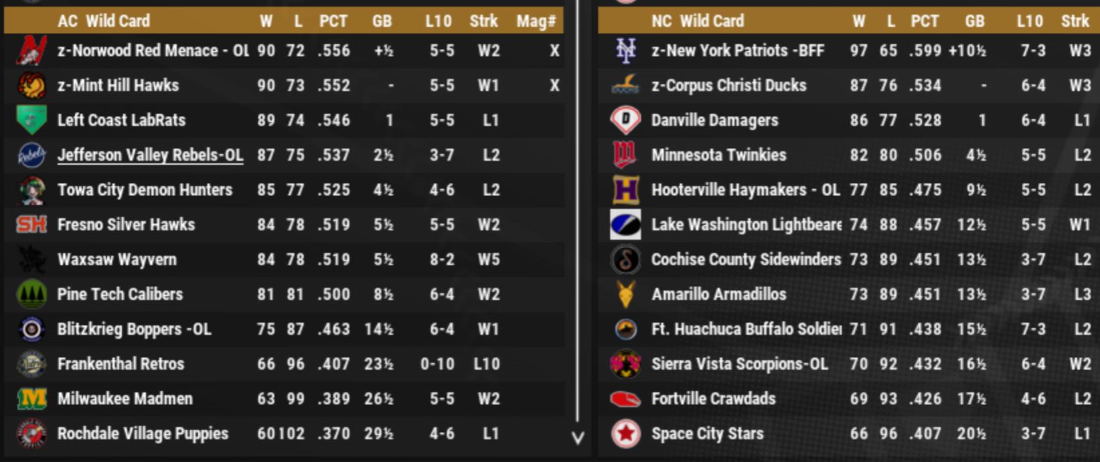
Task: Click the Space City Stars star logo
Action: [x=625, y=434]
